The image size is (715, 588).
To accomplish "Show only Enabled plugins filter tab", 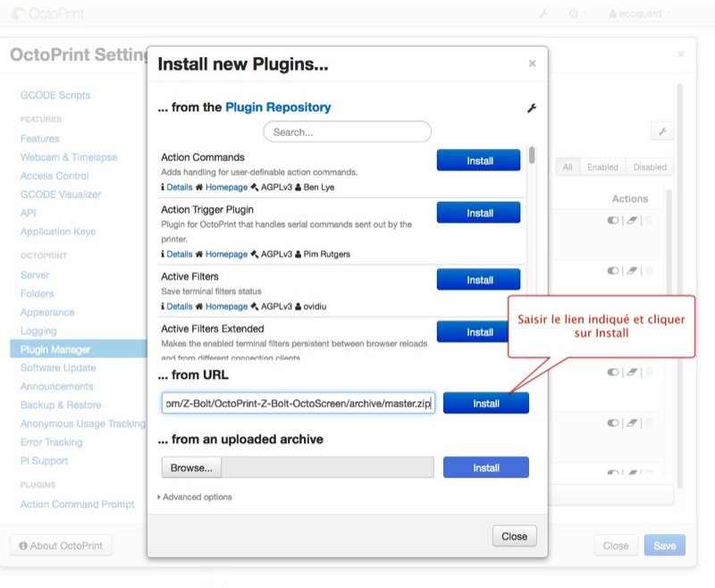I will (x=602, y=167).
